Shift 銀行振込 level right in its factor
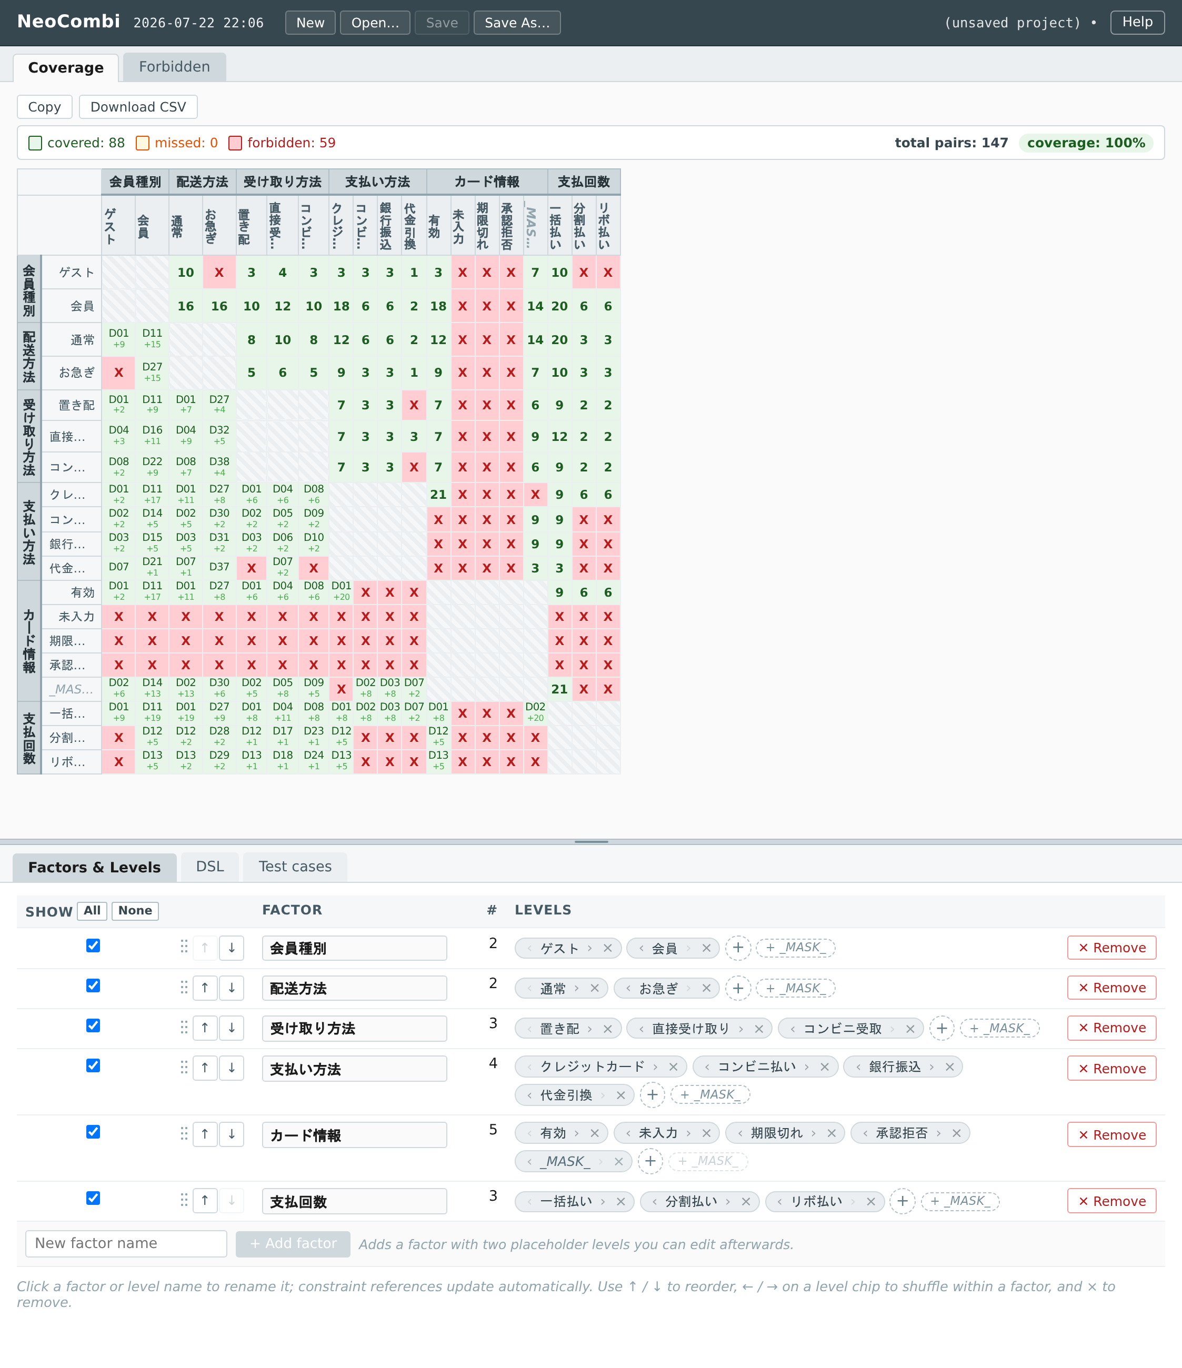Image resolution: width=1182 pixels, height=1368 pixels. (931, 1067)
